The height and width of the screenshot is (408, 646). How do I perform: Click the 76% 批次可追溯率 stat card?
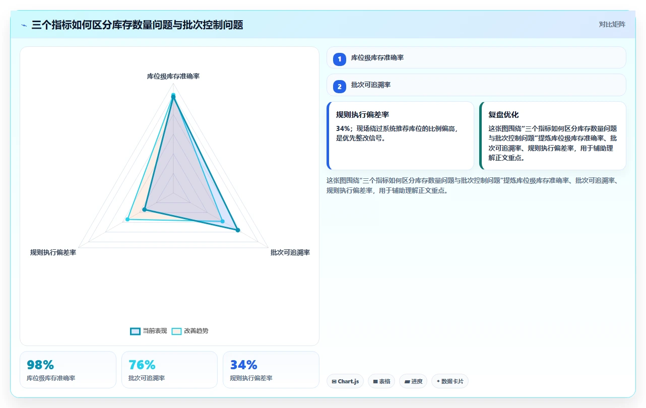[x=169, y=370]
